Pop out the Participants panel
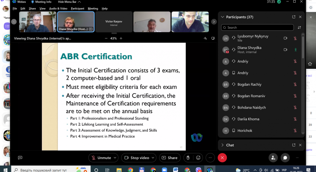This screenshot has width=316, height=172. pos(294,17)
